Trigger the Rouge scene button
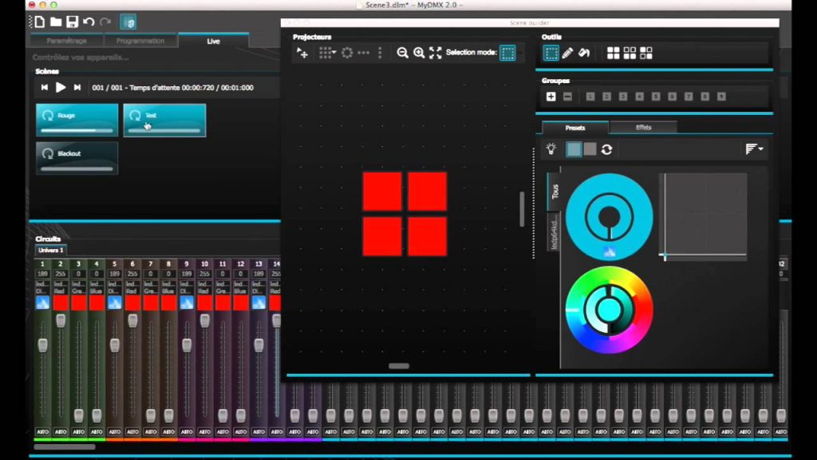The width and height of the screenshot is (817, 460). point(77,120)
